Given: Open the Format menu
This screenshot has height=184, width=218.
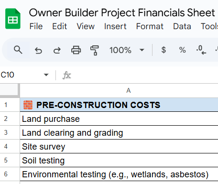Looking at the screenshot, I should tap(150, 26).
